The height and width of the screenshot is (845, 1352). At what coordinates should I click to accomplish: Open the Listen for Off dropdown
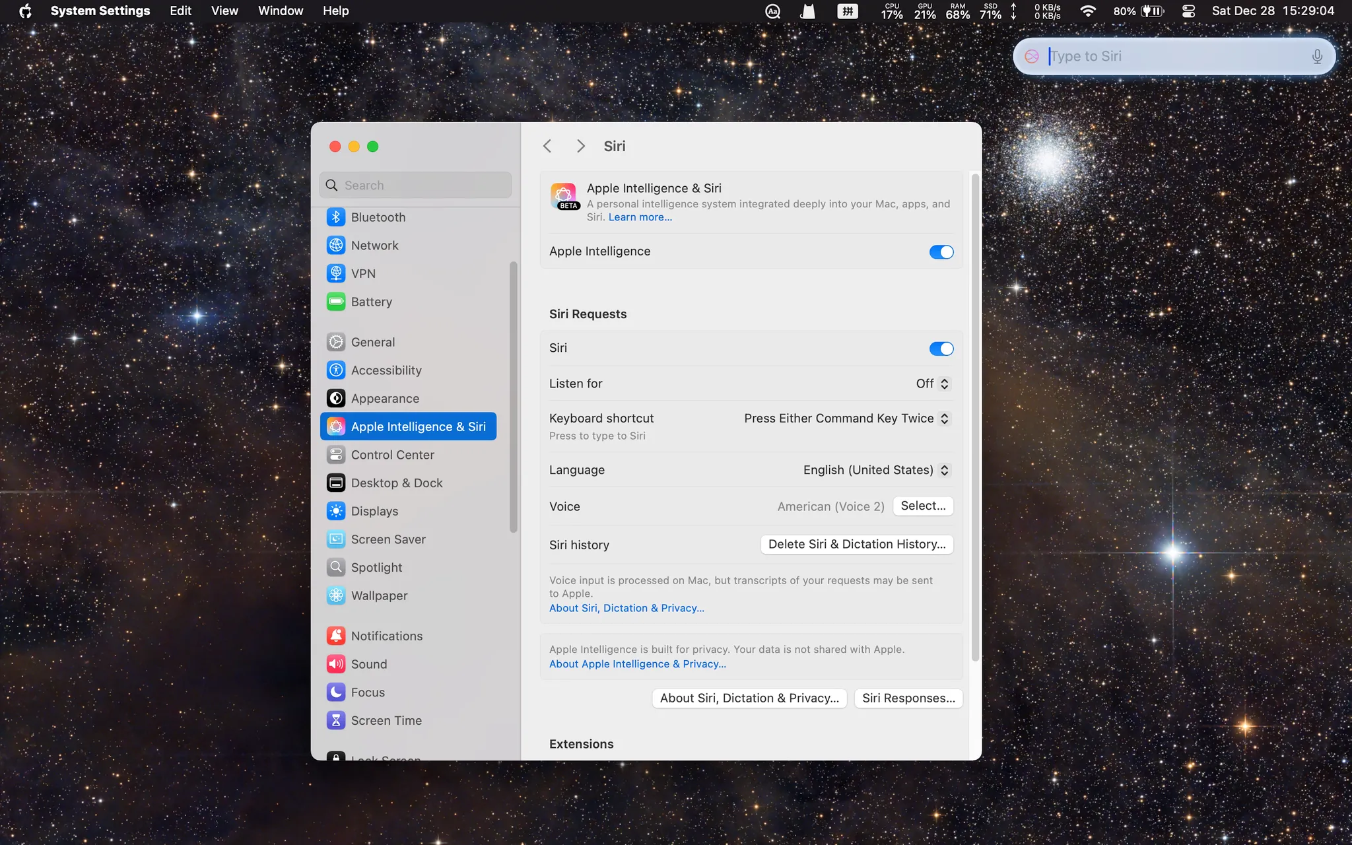coord(932,384)
